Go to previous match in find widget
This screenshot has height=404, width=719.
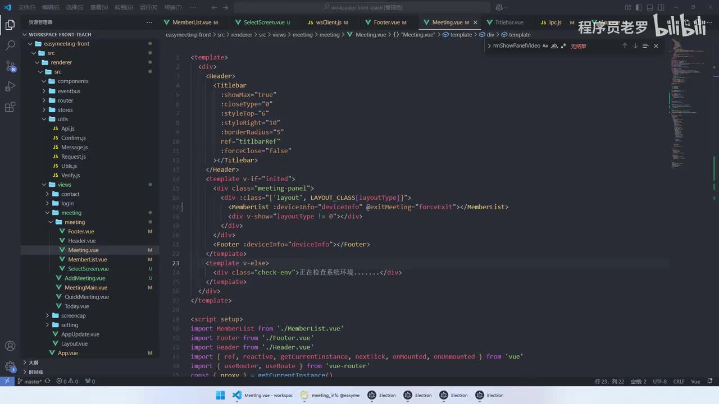[x=625, y=46]
